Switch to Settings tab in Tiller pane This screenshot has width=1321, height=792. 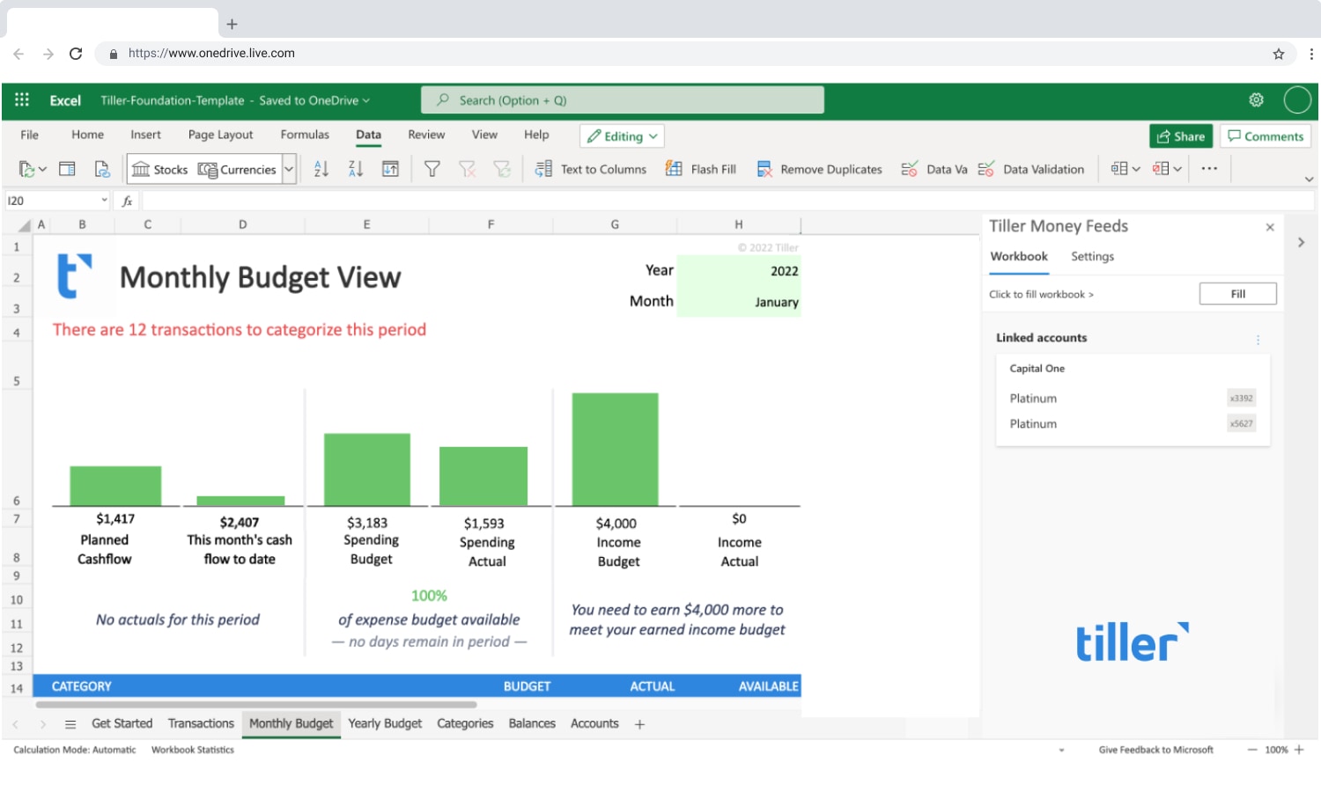[1092, 256]
